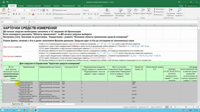The image size is (200, 112).
Task: Open the Arial font name dropdown
Action: 23,10
